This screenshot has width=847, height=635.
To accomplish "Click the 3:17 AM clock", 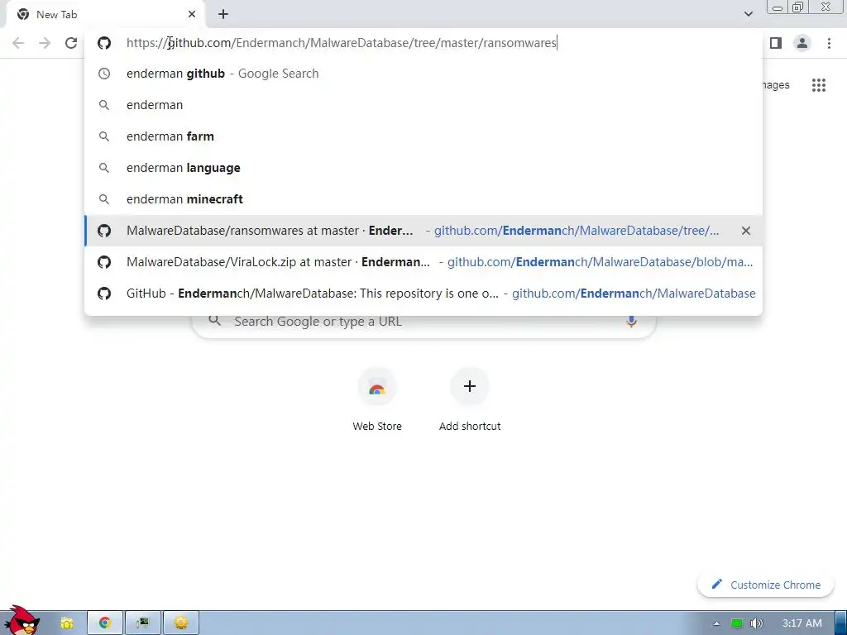I will pos(802,623).
